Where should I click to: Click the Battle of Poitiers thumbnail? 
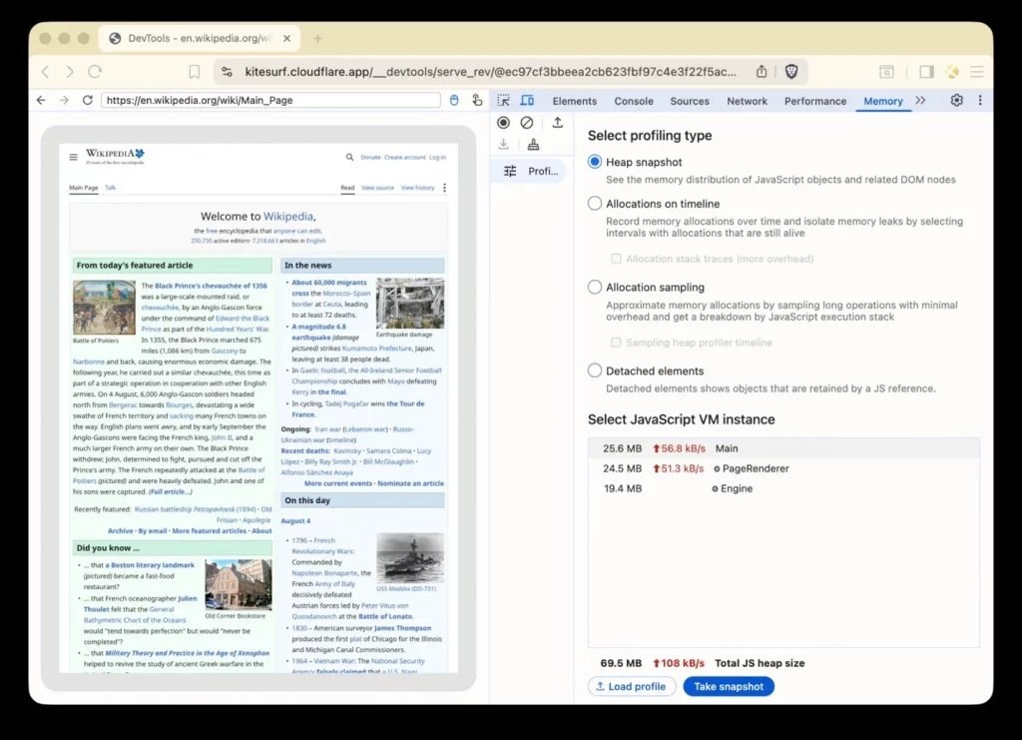[104, 307]
